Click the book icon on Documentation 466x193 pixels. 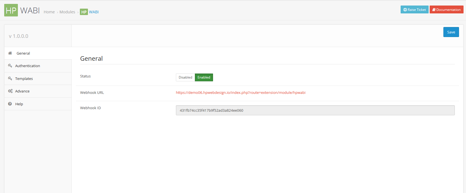434,10
